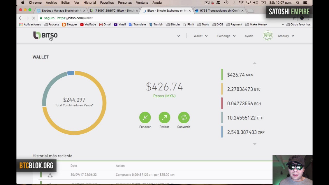Close the Bitso Bitcoin Exchange tab
The width and height of the screenshot is (329, 185).
[x=190, y=11]
